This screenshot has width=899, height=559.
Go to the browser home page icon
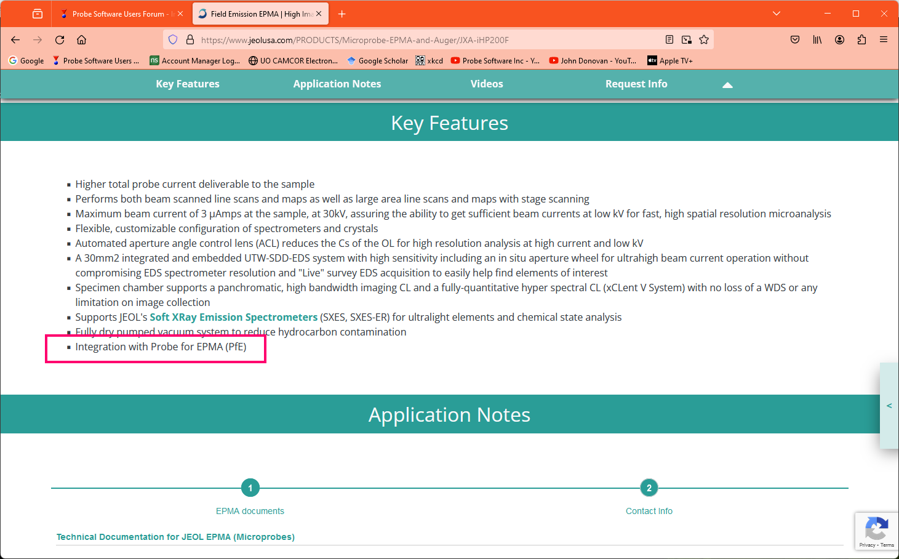click(x=81, y=40)
